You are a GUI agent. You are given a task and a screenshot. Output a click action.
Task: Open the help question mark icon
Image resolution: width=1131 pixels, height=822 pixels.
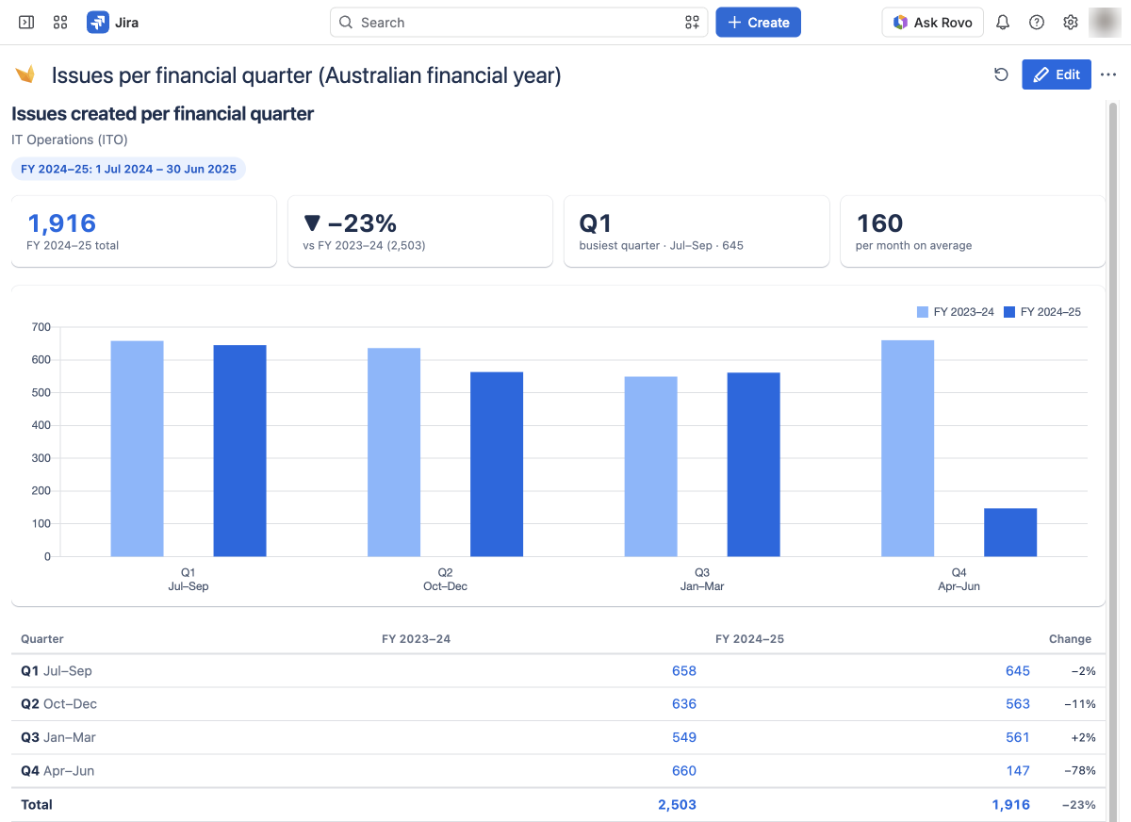pos(1037,22)
